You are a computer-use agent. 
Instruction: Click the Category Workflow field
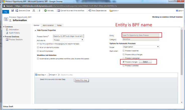click(141, 39)
